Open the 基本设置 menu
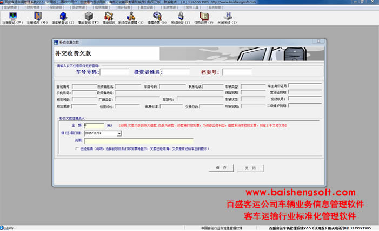 pos(147,8)
